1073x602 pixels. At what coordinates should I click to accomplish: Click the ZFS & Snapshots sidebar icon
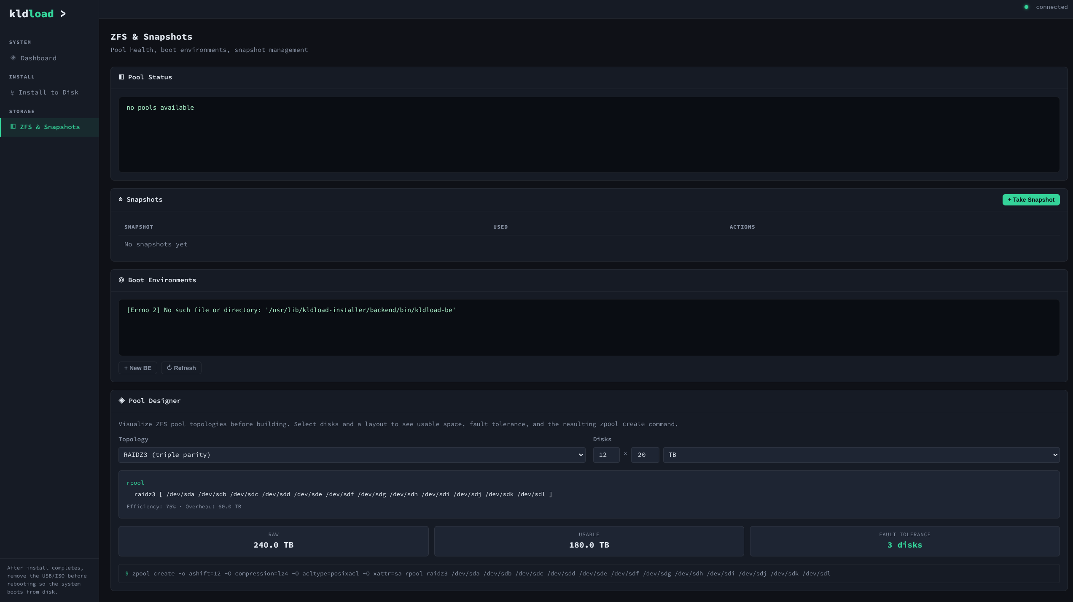[x=13, y=127]
